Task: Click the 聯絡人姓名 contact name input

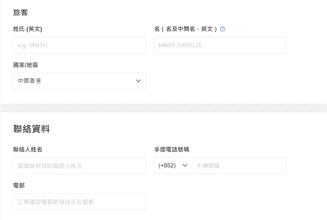Action: click(79, 166)
